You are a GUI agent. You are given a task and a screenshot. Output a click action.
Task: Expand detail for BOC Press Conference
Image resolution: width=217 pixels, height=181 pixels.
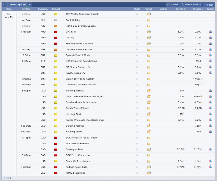[x=149, y=155]
